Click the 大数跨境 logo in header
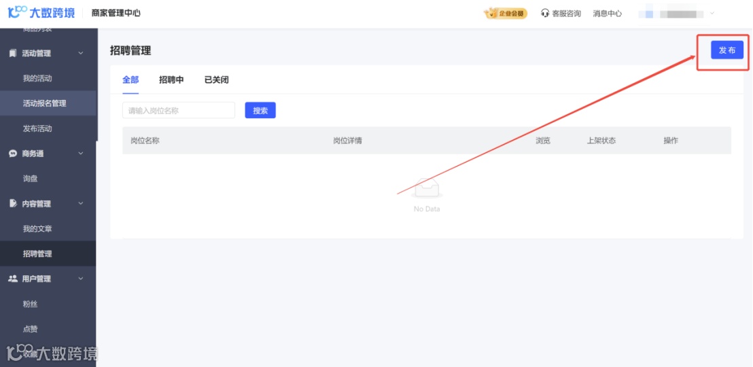The width and height of the screenshot is (753, 367). click(41, 13)
